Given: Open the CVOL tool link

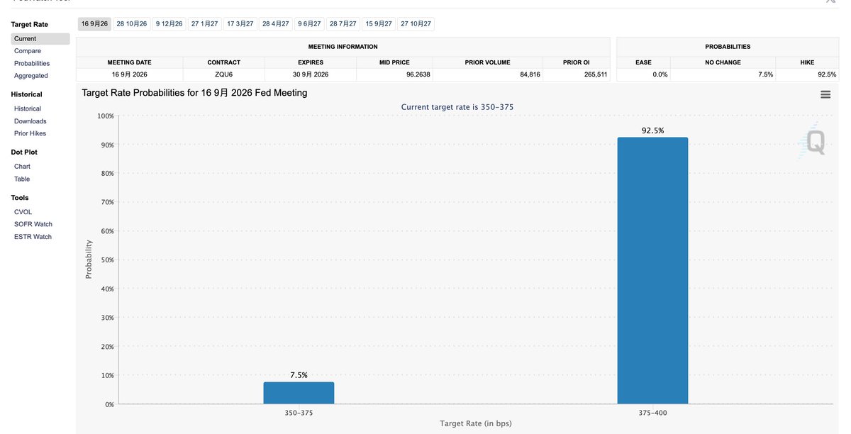Looking at the screenshot, I should [23, 212].
